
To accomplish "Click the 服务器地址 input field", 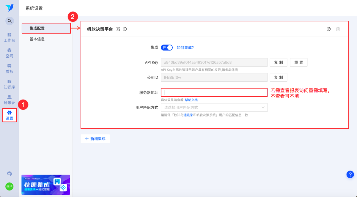I will [214, 92].
